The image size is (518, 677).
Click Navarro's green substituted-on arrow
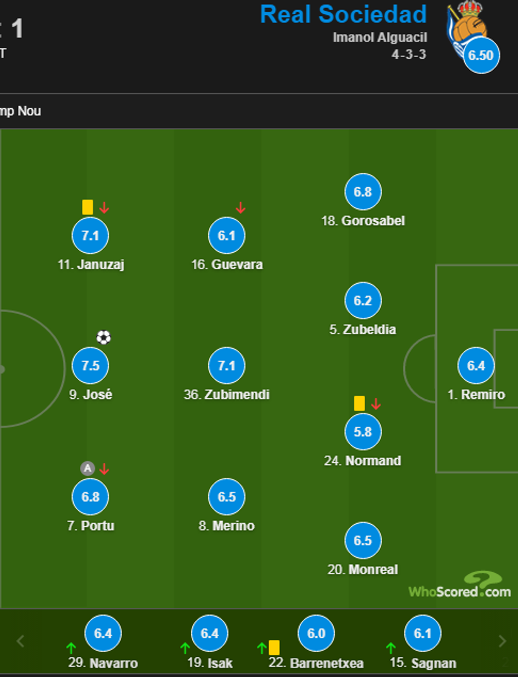71,647
